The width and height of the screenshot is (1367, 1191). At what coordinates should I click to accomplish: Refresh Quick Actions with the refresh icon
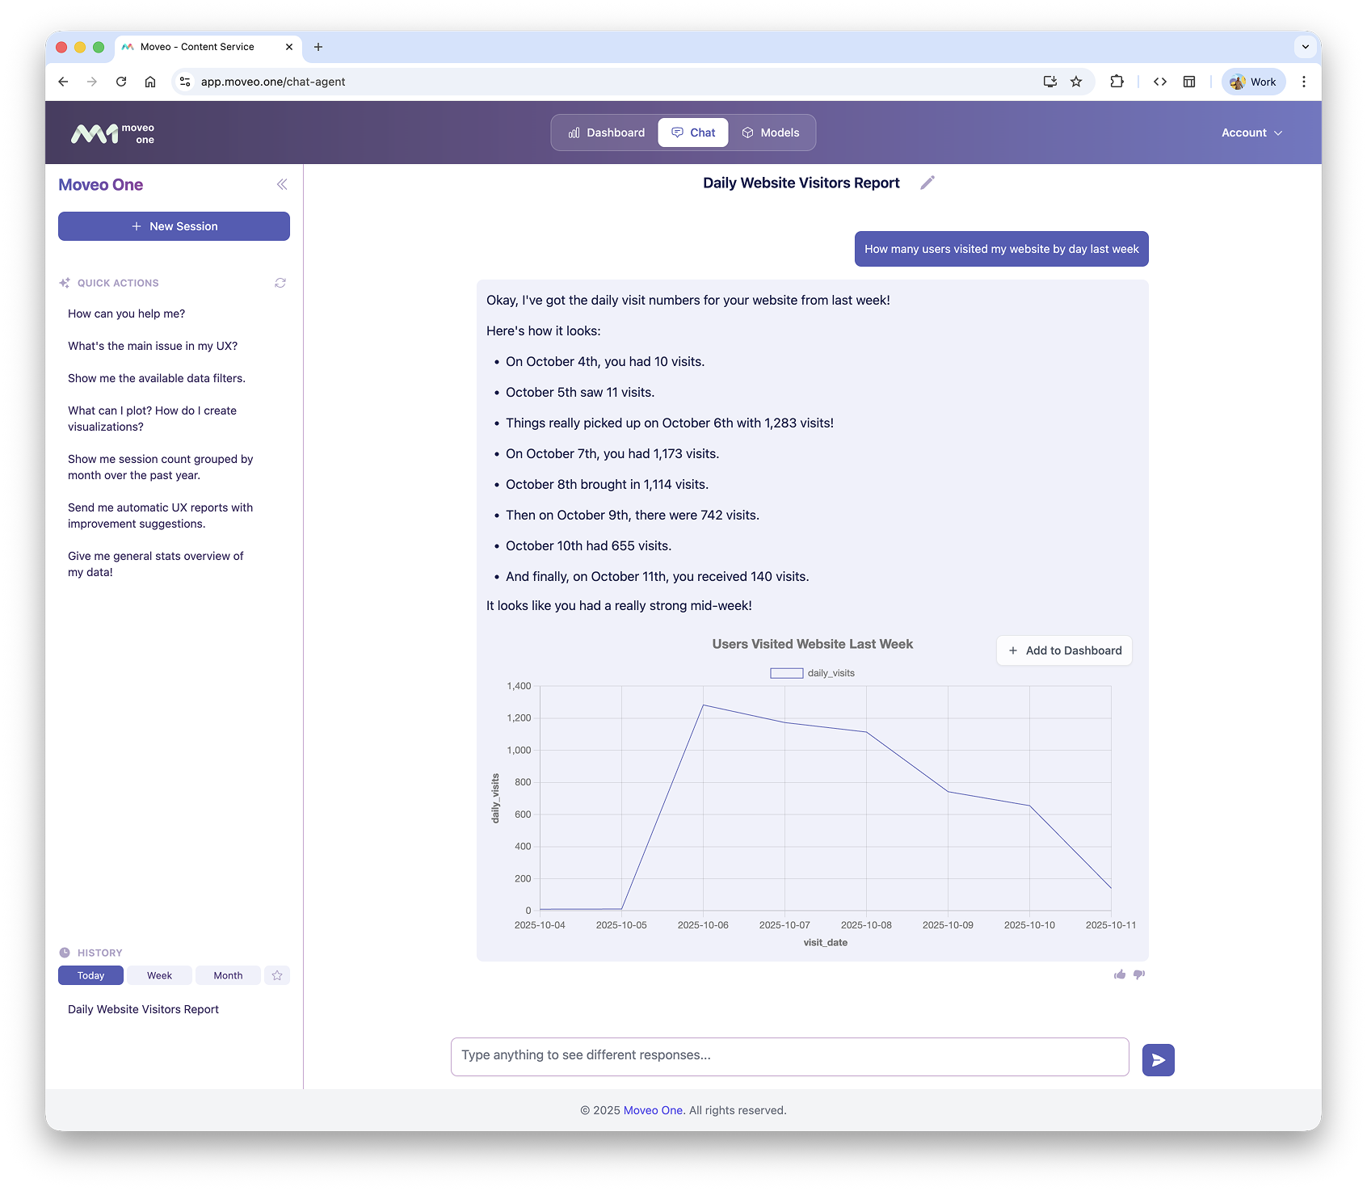point(280,283)
